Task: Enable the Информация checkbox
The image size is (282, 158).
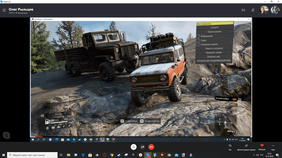Action: 198,36
